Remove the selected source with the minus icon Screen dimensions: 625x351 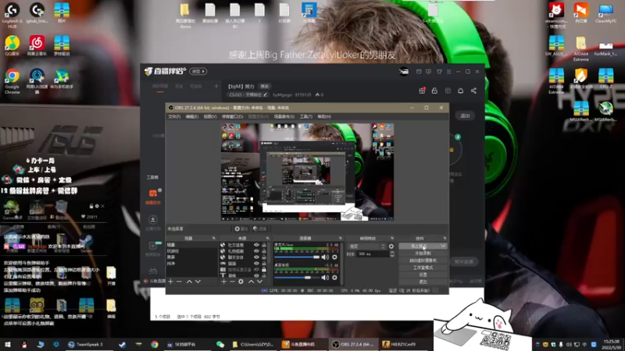(x=232, y=282)
